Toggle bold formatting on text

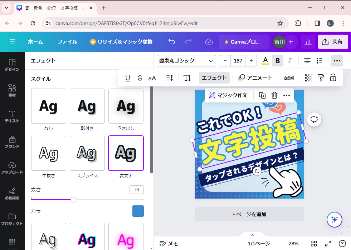coord(278,61)
